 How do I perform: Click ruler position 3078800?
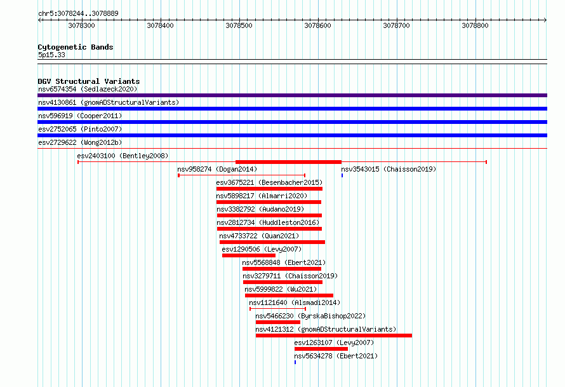475,25
